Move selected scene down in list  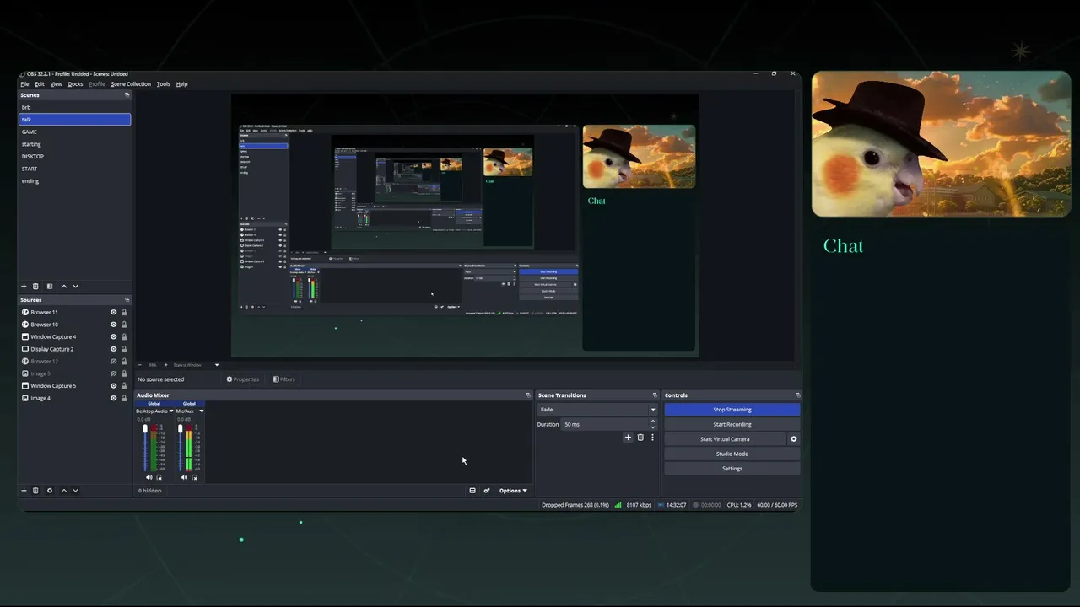pyautogui.click(x=75, y=287)
